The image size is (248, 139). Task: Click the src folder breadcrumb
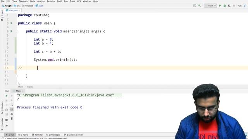coord(17,6)
